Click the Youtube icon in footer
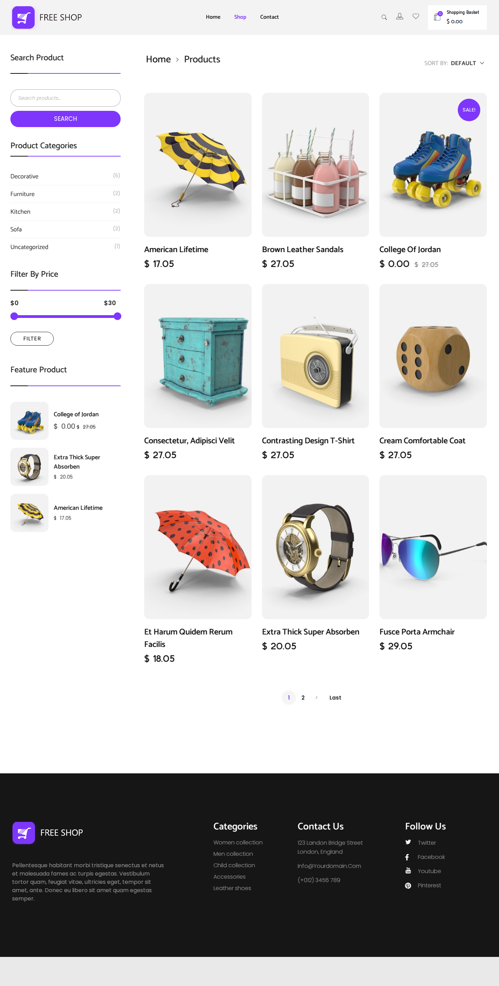Viewport: 499px width, 986px height. point(408,871)
